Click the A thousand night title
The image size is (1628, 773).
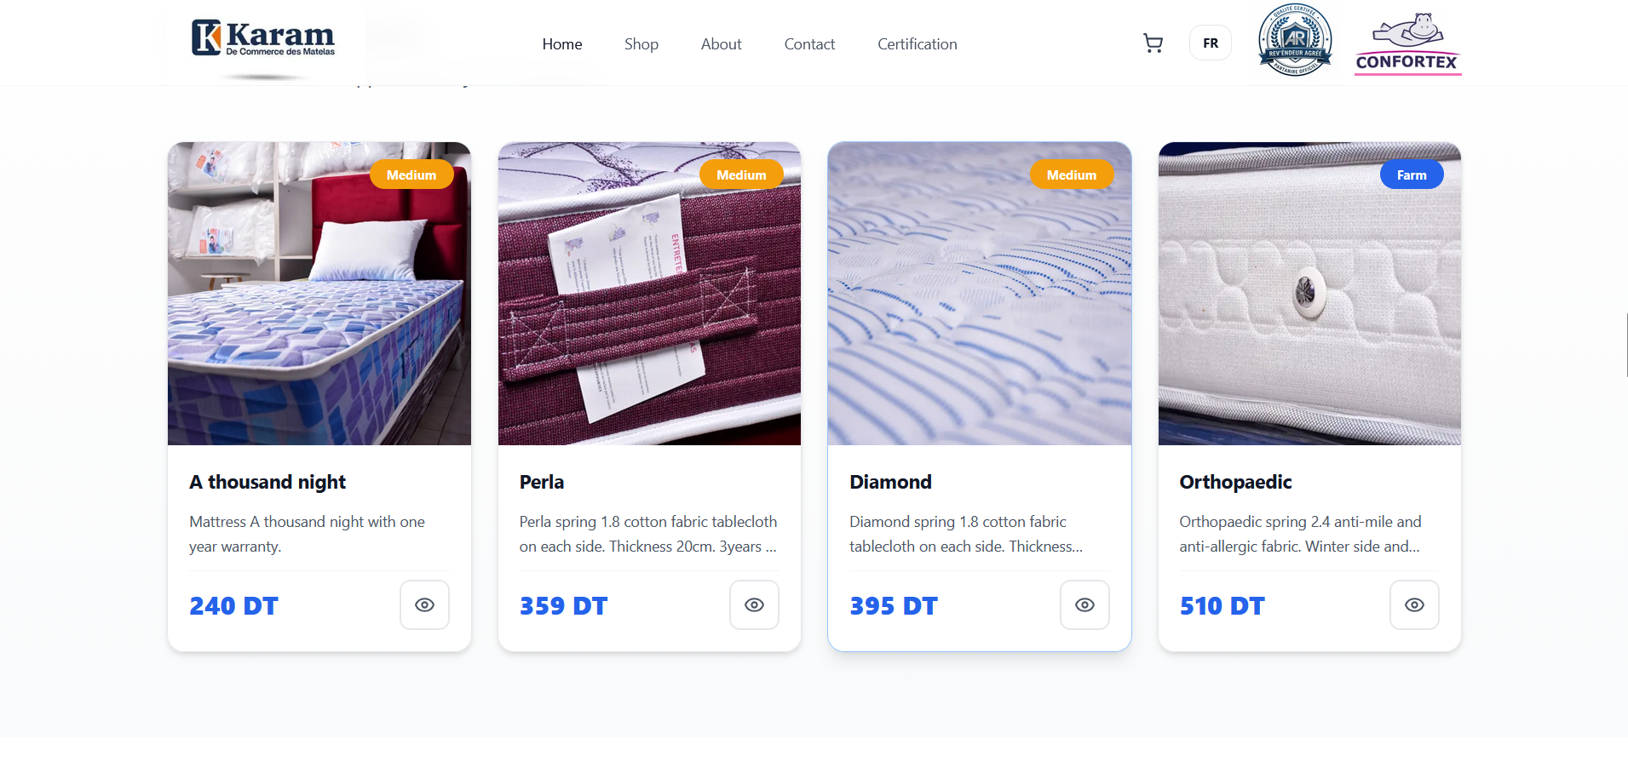click(267, 482)
